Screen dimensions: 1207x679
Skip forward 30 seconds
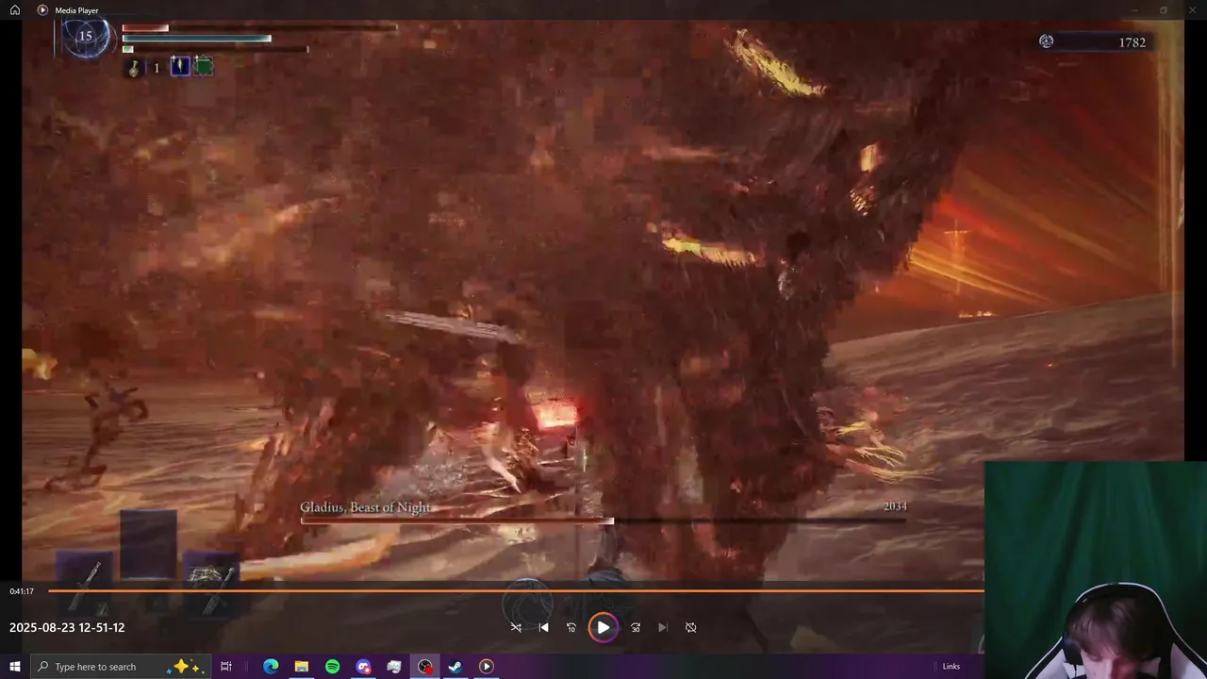click(636, 627)
